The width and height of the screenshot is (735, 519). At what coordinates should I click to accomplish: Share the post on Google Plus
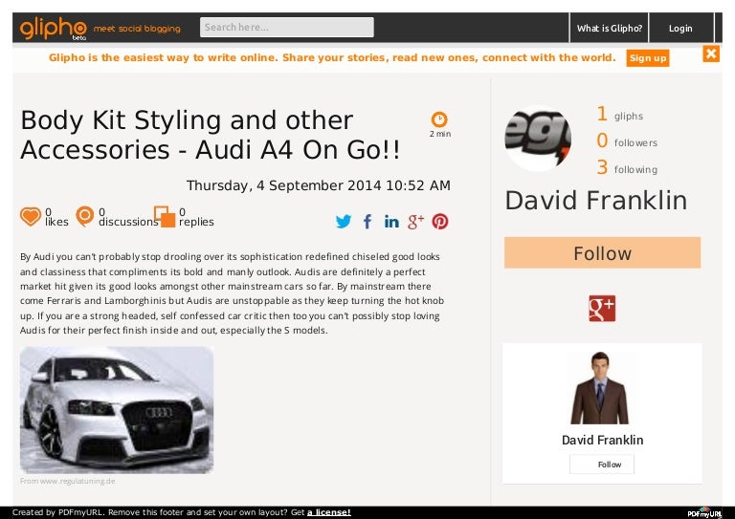click(x=415, y=222)
